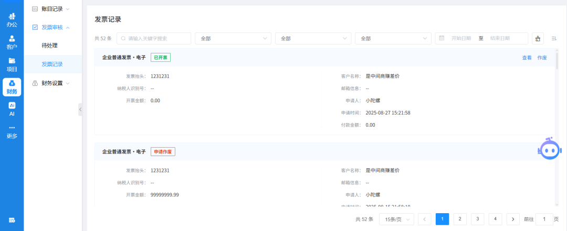The height and width of the screenshot is (231, 567).
Task: Click the 开始日期 date field
Action: click(461, 38)
